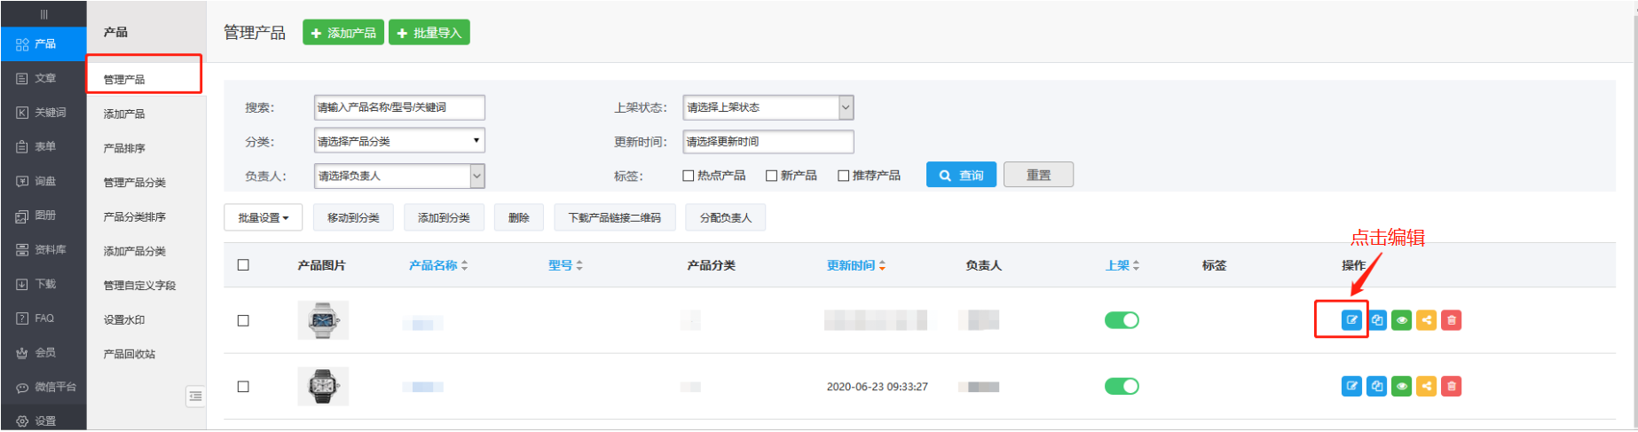This screenshot has width=1638, height=432.
Task: Click the 下载产品链接二维码 button
Action: (615, 218)
